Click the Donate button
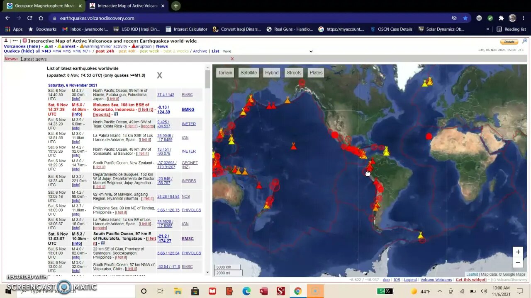 tap(509, 42)
